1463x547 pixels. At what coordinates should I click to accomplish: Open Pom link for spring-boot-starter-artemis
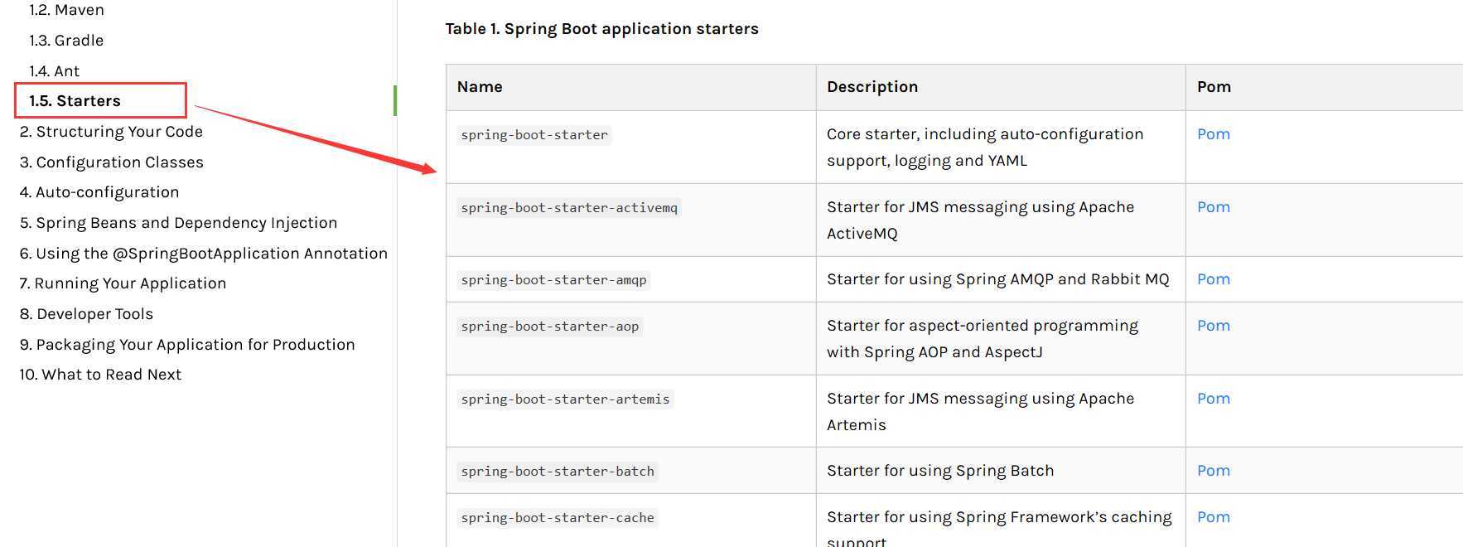[x=1214, y=399]
